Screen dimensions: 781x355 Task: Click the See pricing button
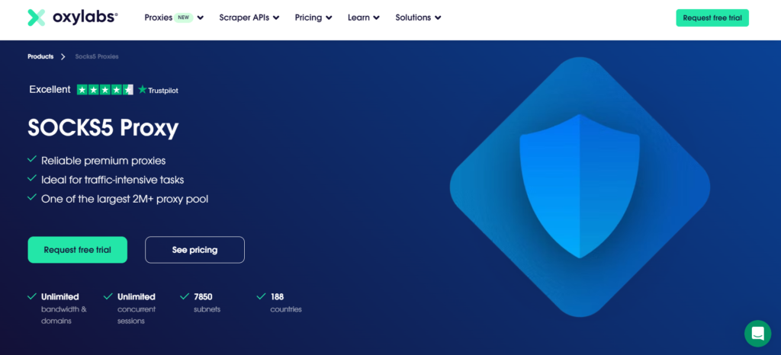[x=194, y=250]
